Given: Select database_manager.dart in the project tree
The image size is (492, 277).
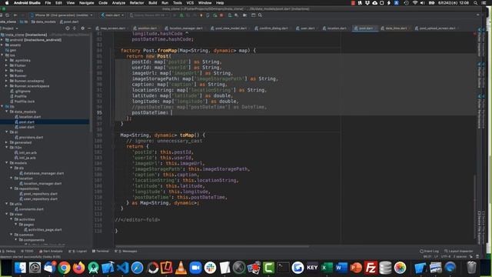Looking at the screenshot, I should (x=44, y=173).
